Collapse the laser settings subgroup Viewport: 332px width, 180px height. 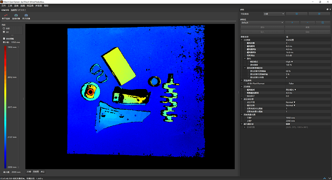tap(245, 59)
